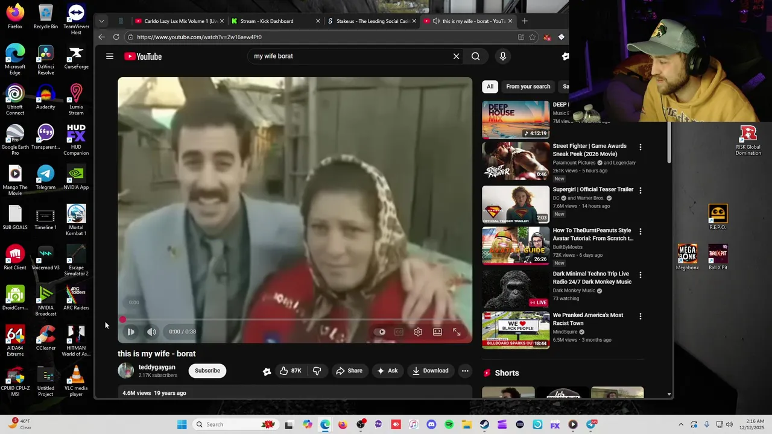Open the Street Fighter Game Awards video thumbnail

click(516, 161)
